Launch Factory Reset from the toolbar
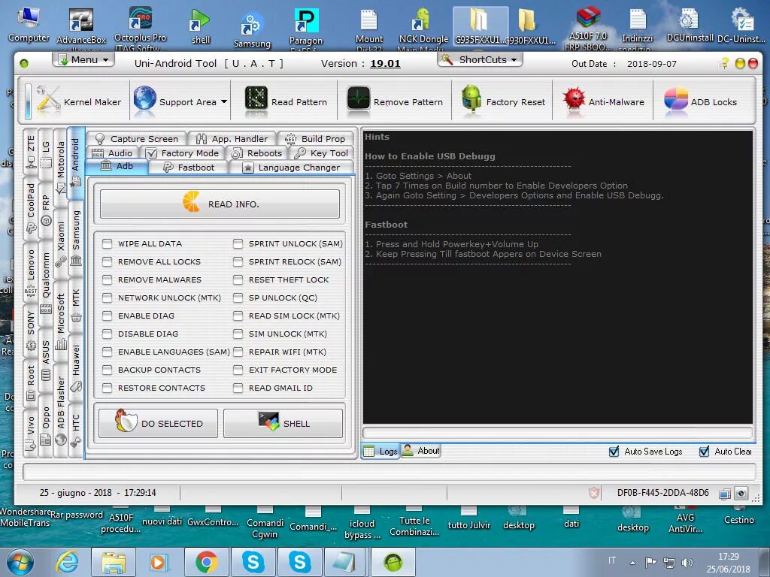The height and width of the screenshot is (577, 770). point(503,101)
